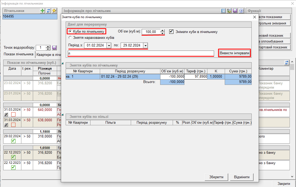
Task: Toggle the green checkbox under the 29.02.2024 reading
Action: click(x=13, y=141)
